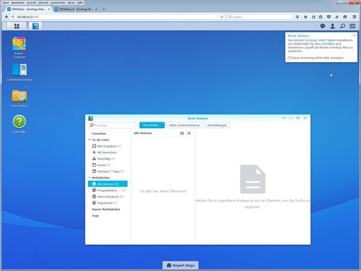Click Firefox bookmark star icon

(x=313, y=17)
